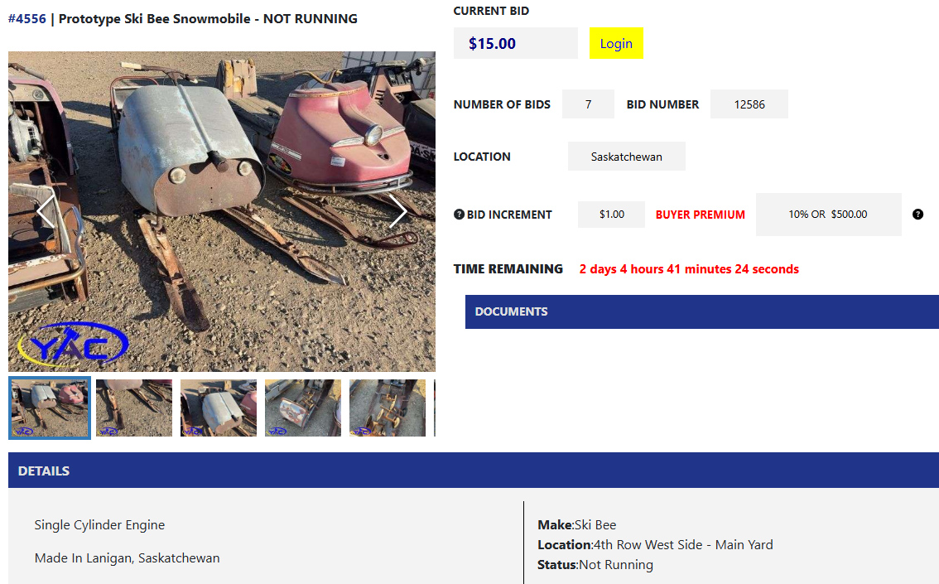Select the third thumbnail of grey hood
This screenshot has width=939, height=584.
[x=219, y=408]
